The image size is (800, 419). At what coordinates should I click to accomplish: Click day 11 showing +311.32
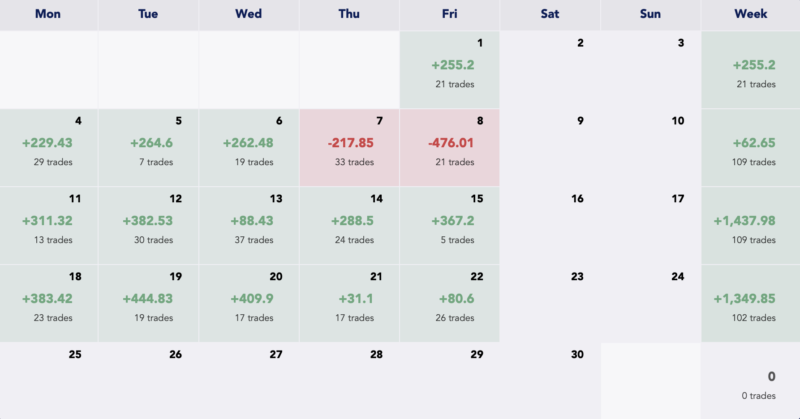pos(48,226)
